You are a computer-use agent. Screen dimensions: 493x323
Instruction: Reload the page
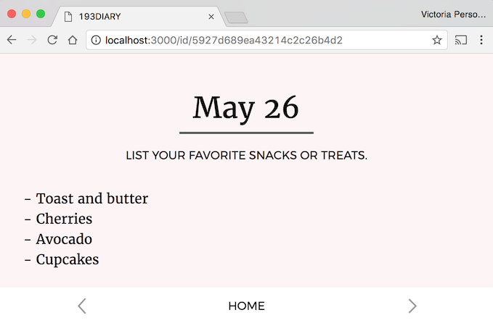(x=52, y=41)
